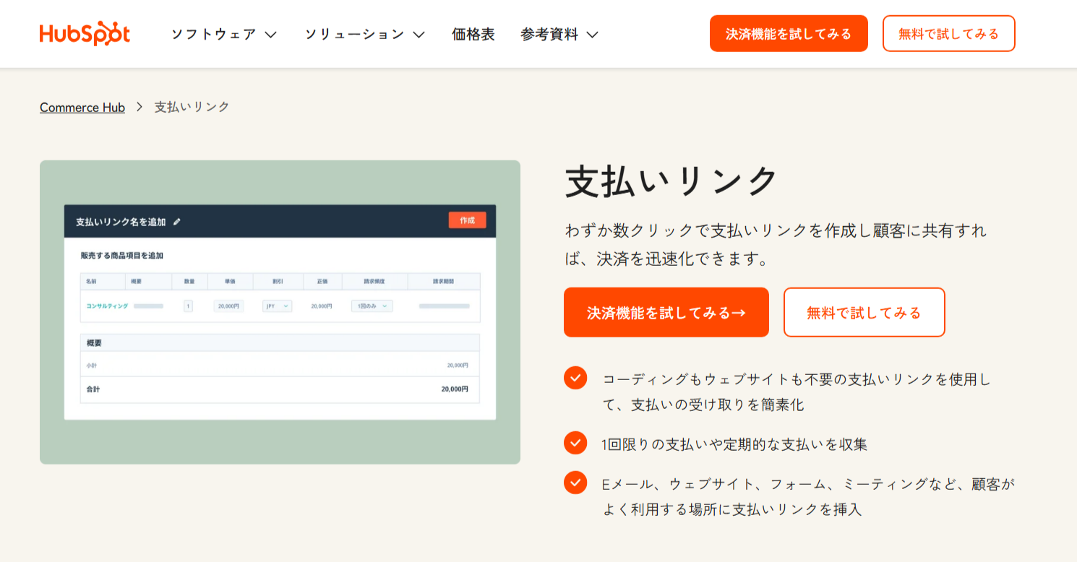Open the 価格表 menu item
This screenshot has height=562, width=1077.
pyautogui.click(x=473, y=33)
